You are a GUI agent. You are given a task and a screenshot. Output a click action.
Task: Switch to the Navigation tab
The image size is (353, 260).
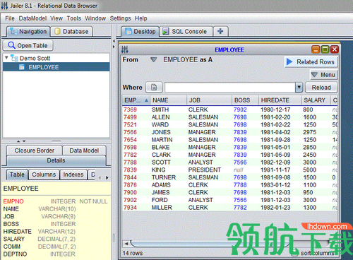click(x=28, y=32)
